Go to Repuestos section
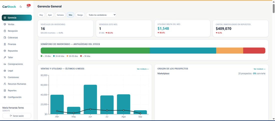The image size is (275, 121). pyautogui.click(x=17, y=51)
